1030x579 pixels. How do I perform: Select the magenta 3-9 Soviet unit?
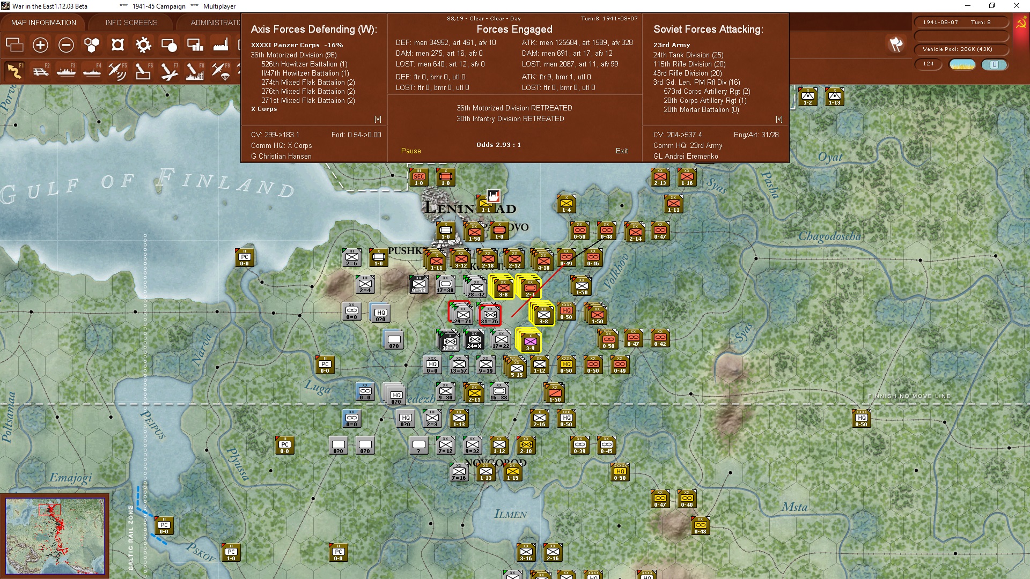(530, 342)
